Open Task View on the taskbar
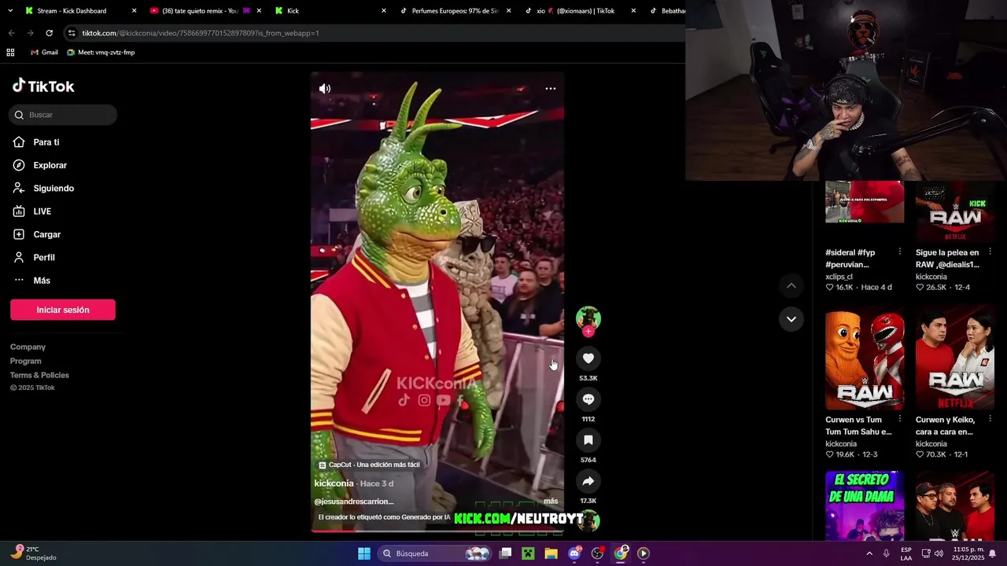The height and width of the screenshot is (566, 1007). (506, 553)
